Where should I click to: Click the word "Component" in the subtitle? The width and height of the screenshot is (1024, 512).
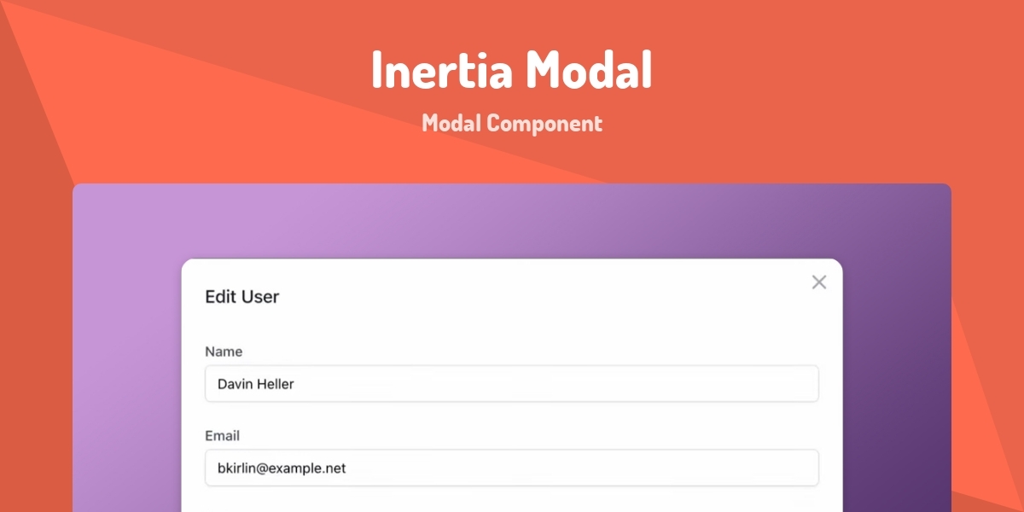(545, 124)
